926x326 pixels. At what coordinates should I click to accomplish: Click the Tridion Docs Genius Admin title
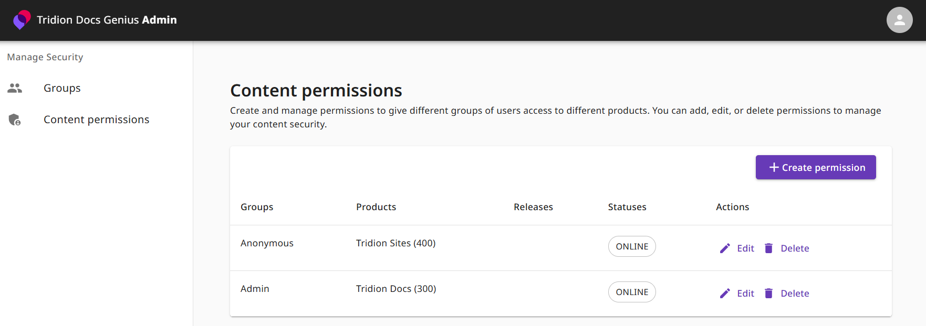(x=107, y=20)
